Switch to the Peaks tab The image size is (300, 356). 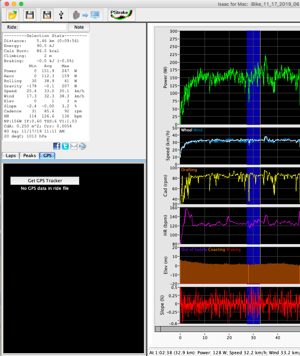click(x=30, y=156)
